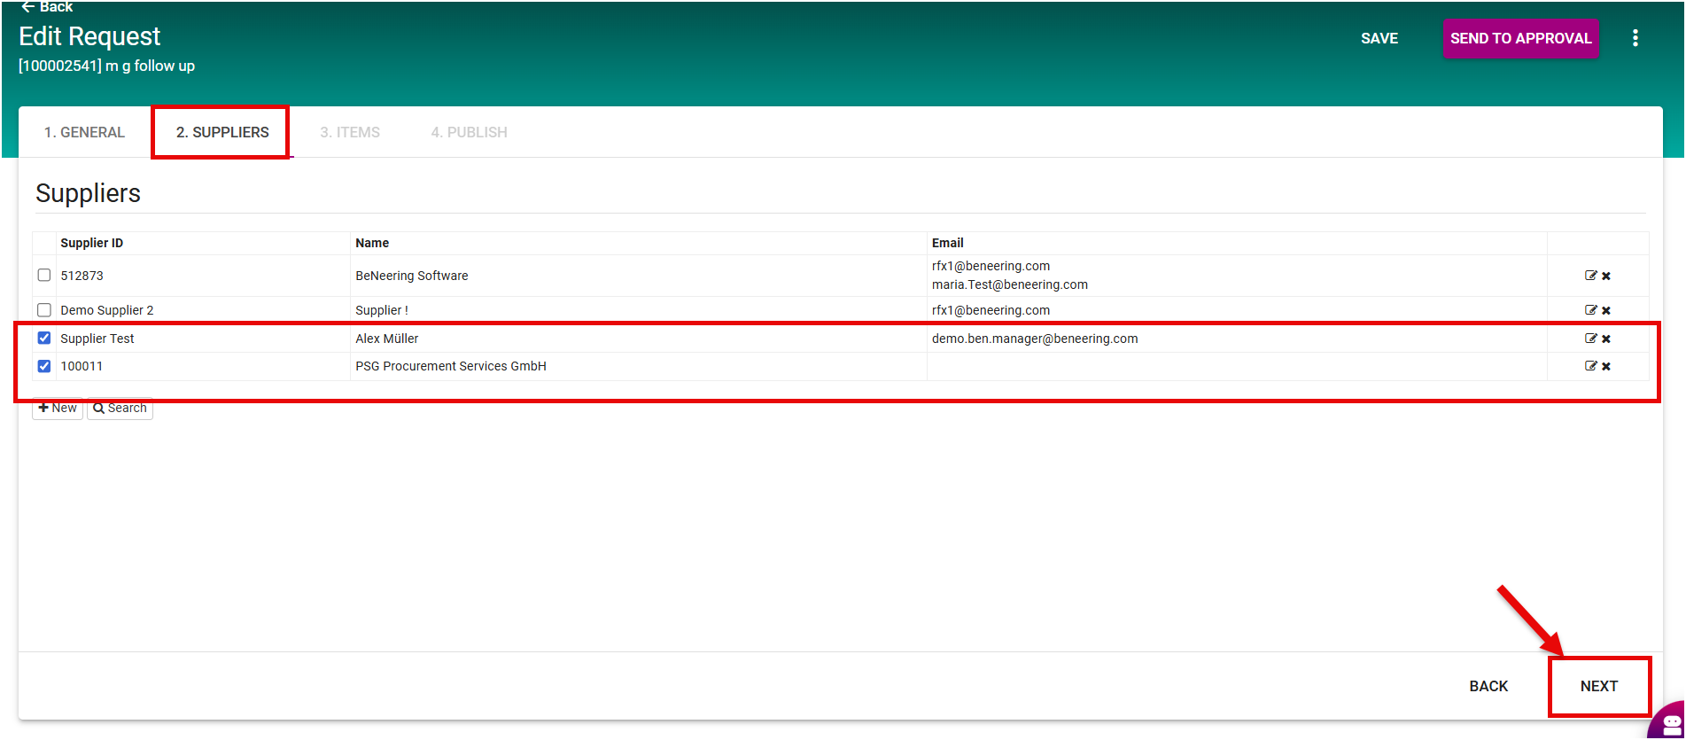Uncheck the checkbox for supplier 100011
Viewport: 1686px width, 740px height.
[x=44, y=366]
